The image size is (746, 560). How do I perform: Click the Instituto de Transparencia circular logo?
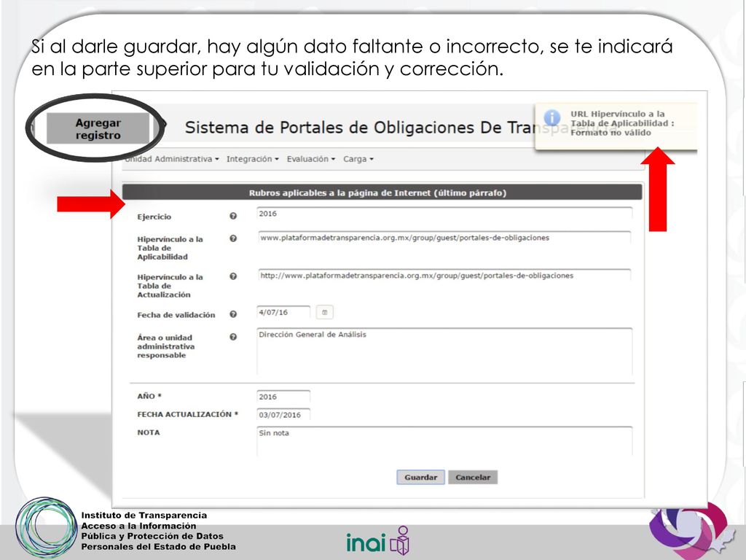coord(46,528)
